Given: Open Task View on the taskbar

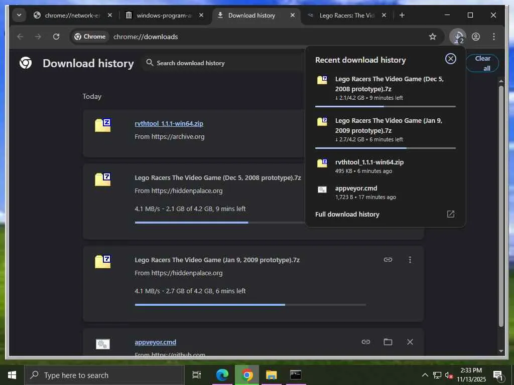Looking at the screenshot, I should (196, 375).
